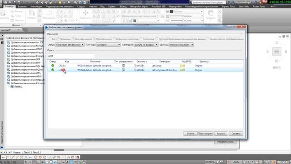Select Добавить подключение ArcSDE item
The width and height of the screenshot is (291, 164).
click(x=27, y=42)
